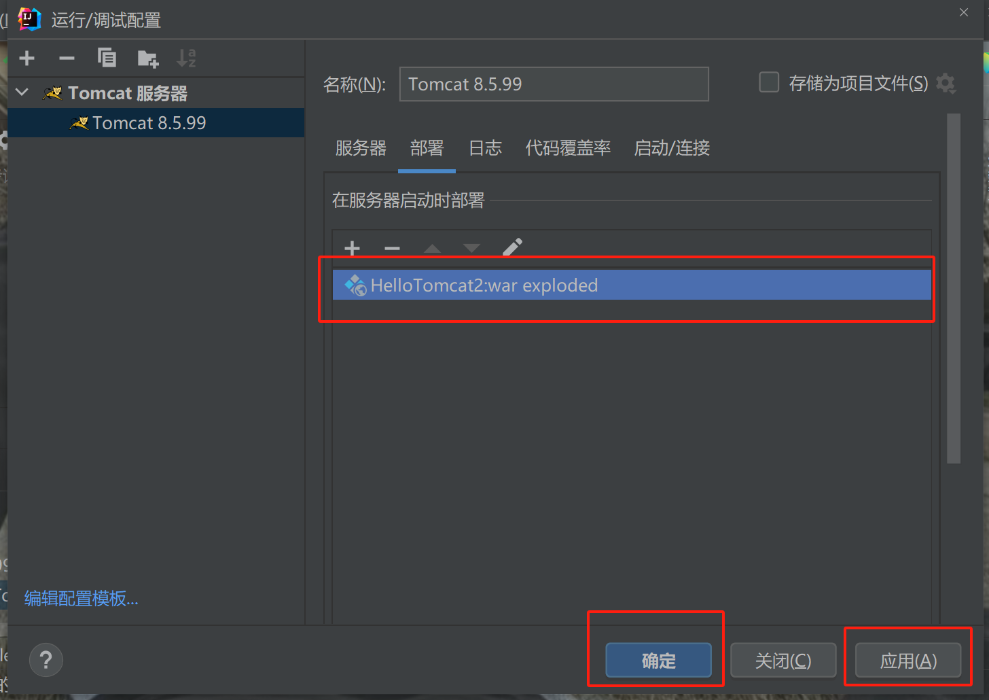
Task: Copy the selected configuration
Action: pos(107,58)
